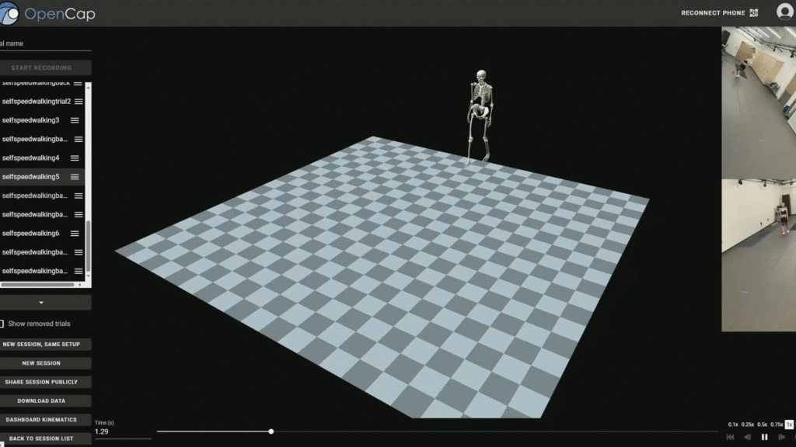Image resolution: width=796 pixels, height=447 pixels.
Task: Open menu icon for selfspeedwalking3 trial
Action: pos(75,120)
